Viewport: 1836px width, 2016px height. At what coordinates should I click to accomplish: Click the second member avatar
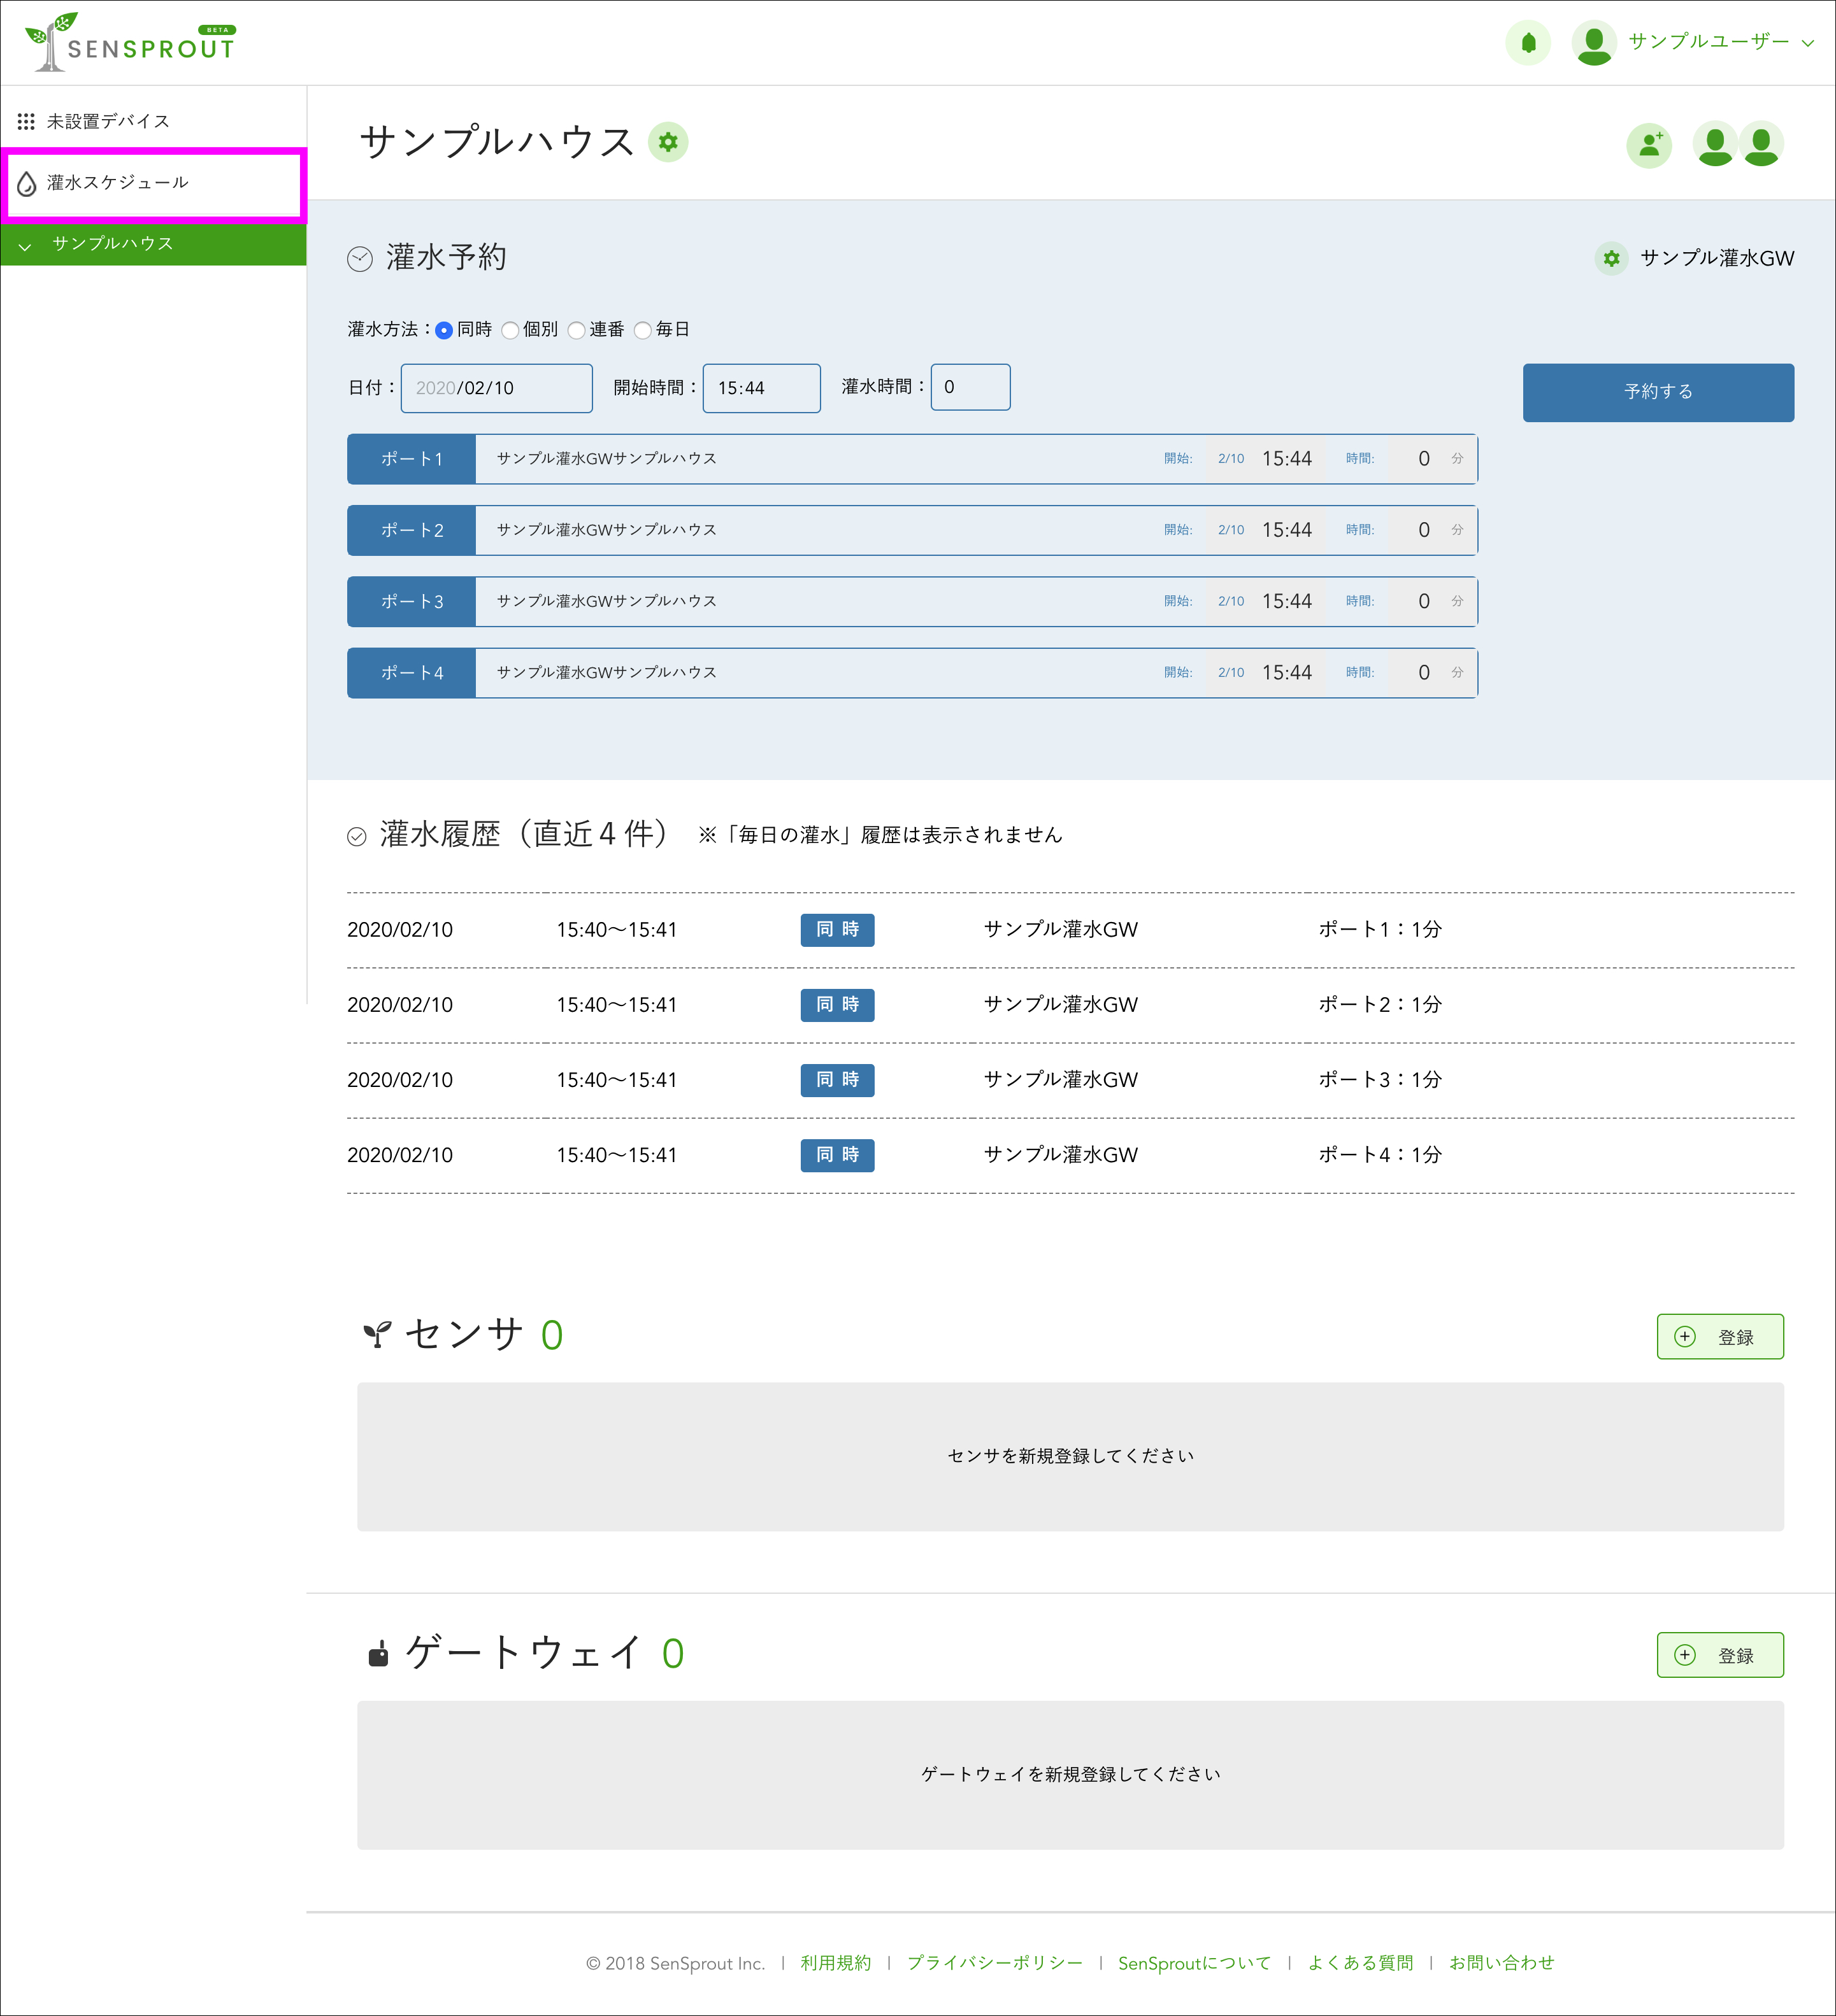pyautogui.click(x=1761, y=145)
